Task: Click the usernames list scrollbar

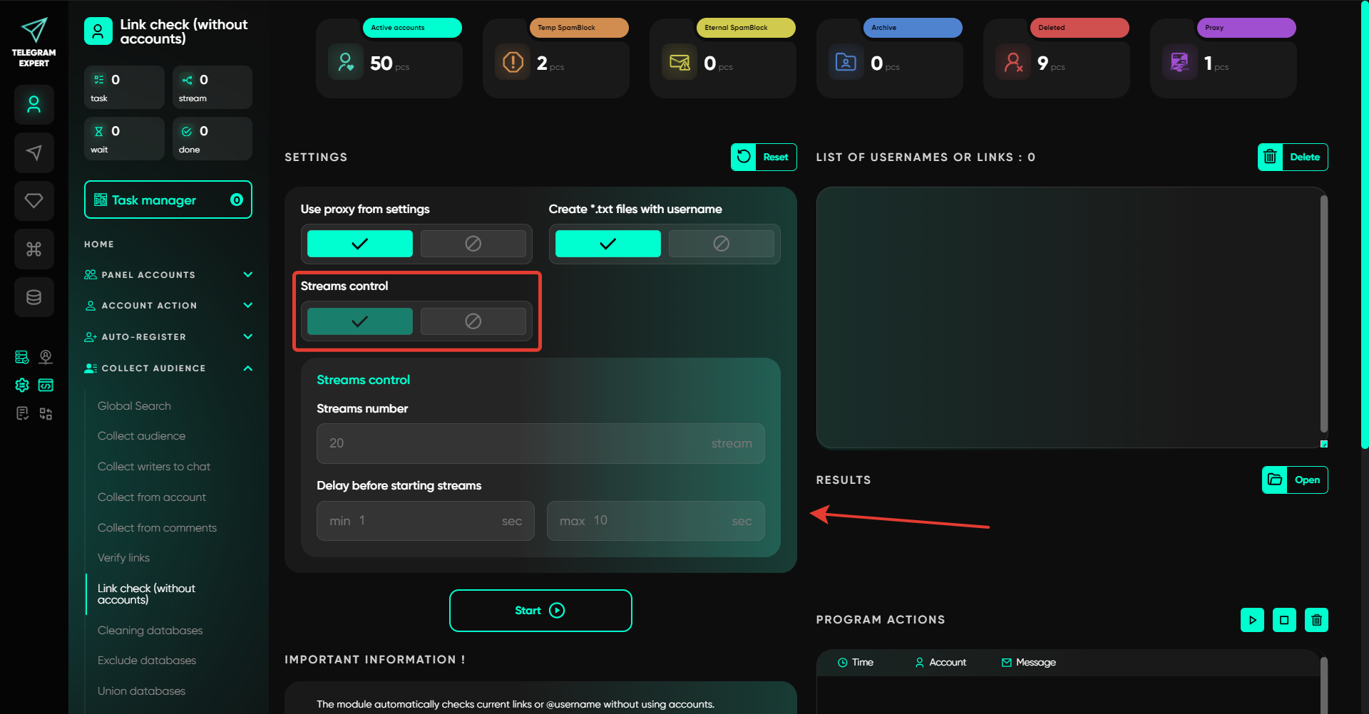Action: pos(1323,314)
